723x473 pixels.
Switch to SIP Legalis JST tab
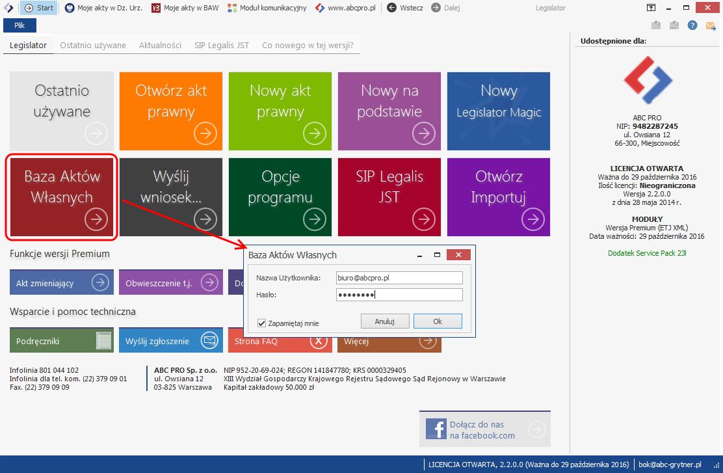click(221, 46)
